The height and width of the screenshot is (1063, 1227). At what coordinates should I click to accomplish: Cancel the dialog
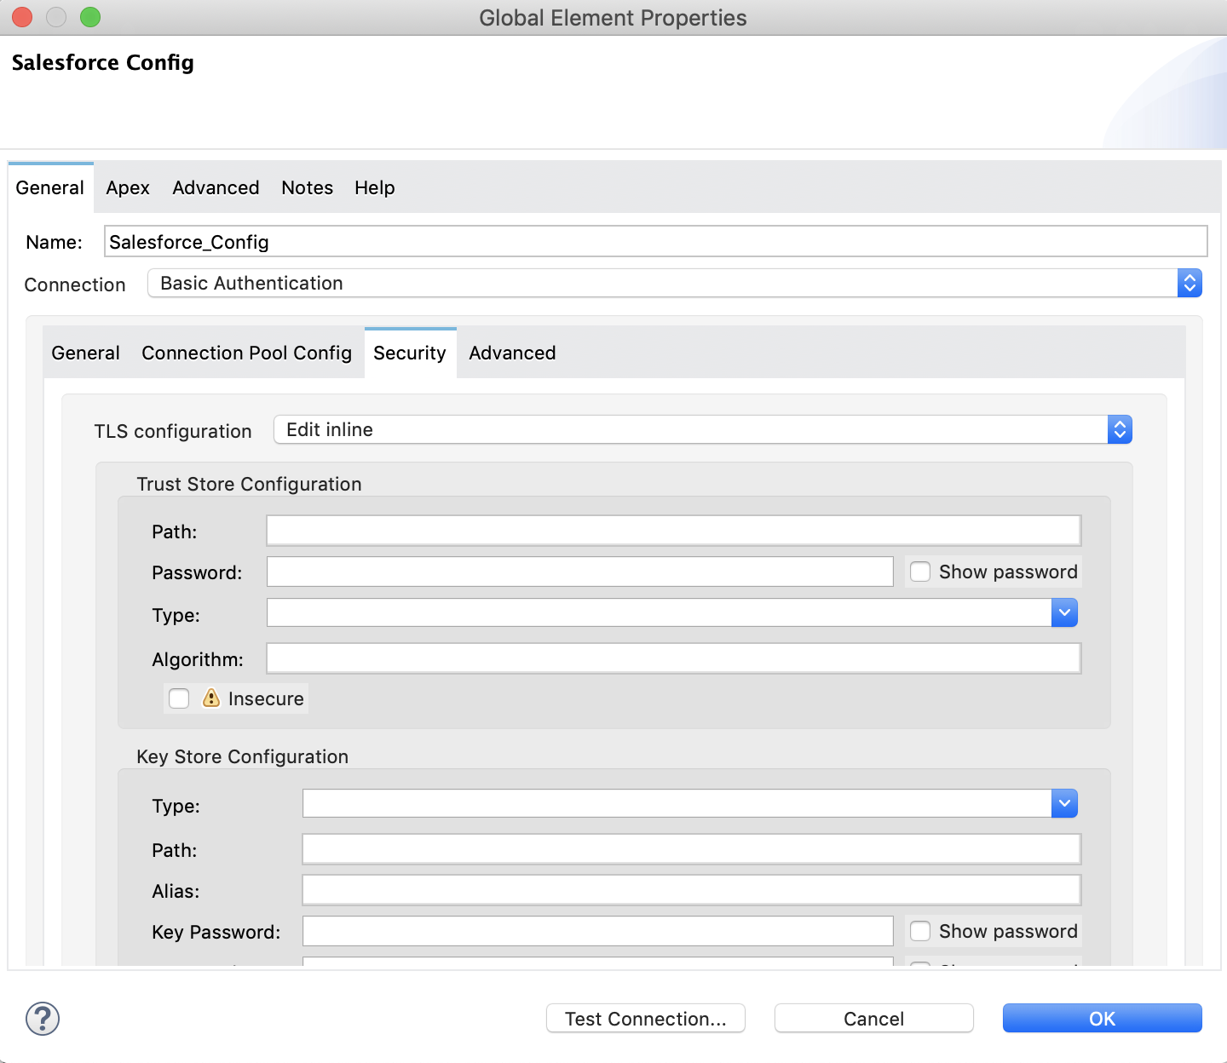tap(873, 1019)
